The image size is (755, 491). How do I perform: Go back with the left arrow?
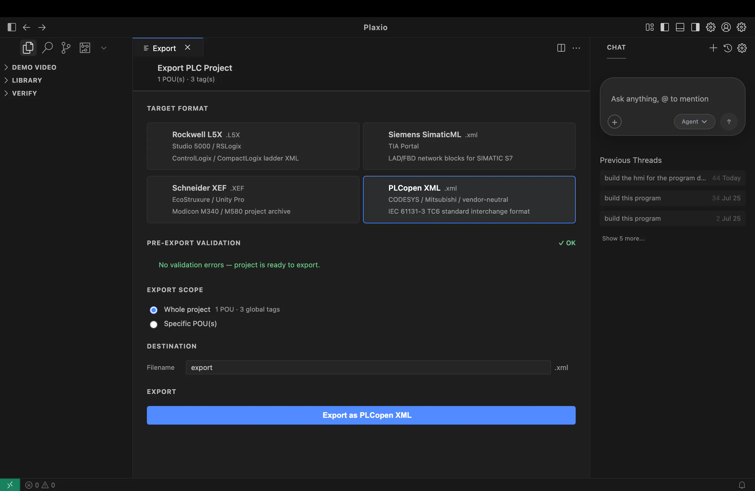coord(27,27)
